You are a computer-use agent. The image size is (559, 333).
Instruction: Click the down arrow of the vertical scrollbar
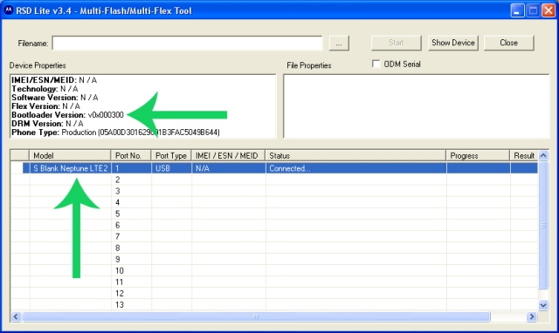coord(543,305)
